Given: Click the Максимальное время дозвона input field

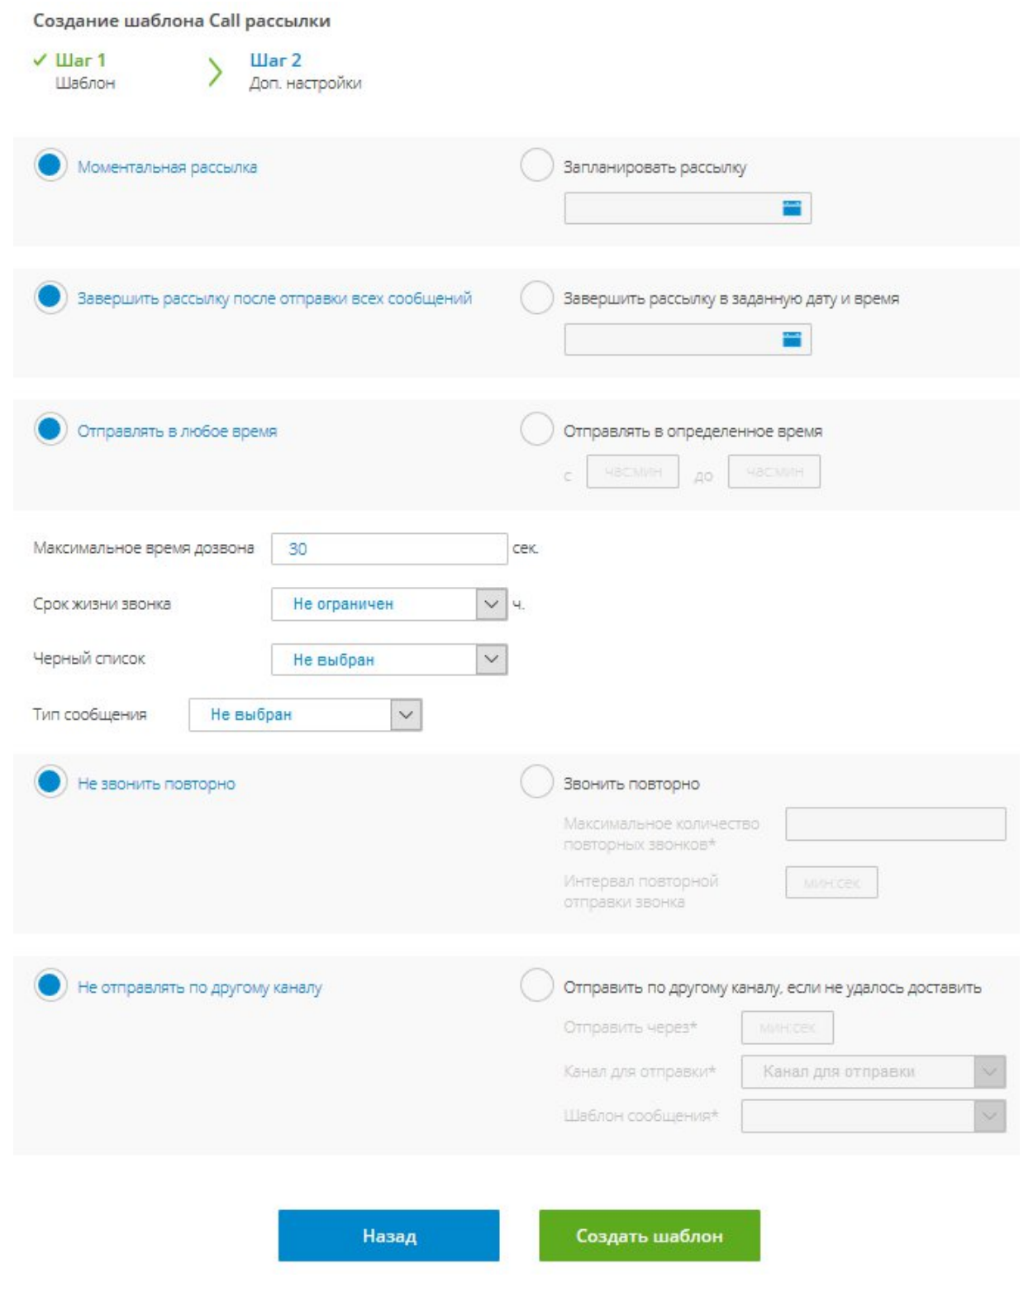Looking at the screenshot, I should coord(388,549).
